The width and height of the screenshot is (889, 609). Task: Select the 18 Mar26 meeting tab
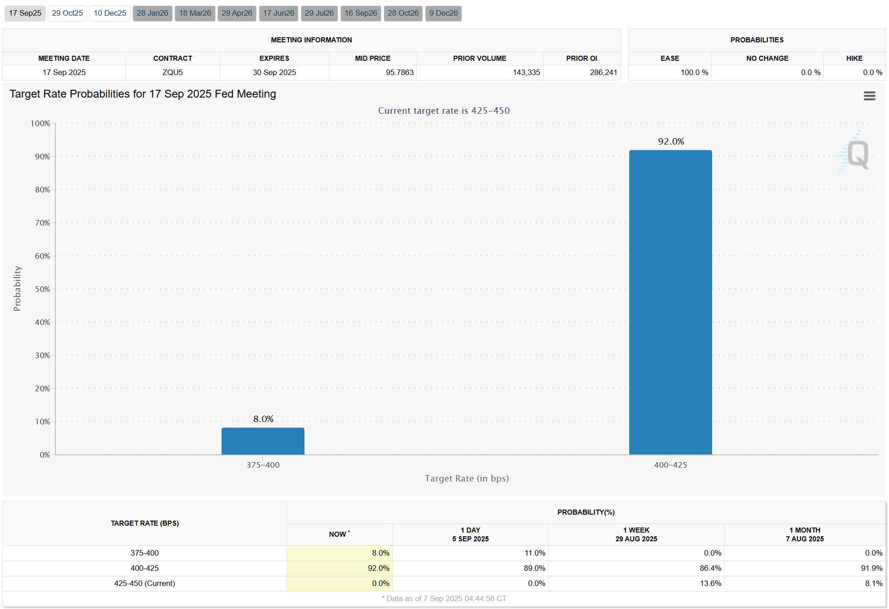(x=195, y=13)
